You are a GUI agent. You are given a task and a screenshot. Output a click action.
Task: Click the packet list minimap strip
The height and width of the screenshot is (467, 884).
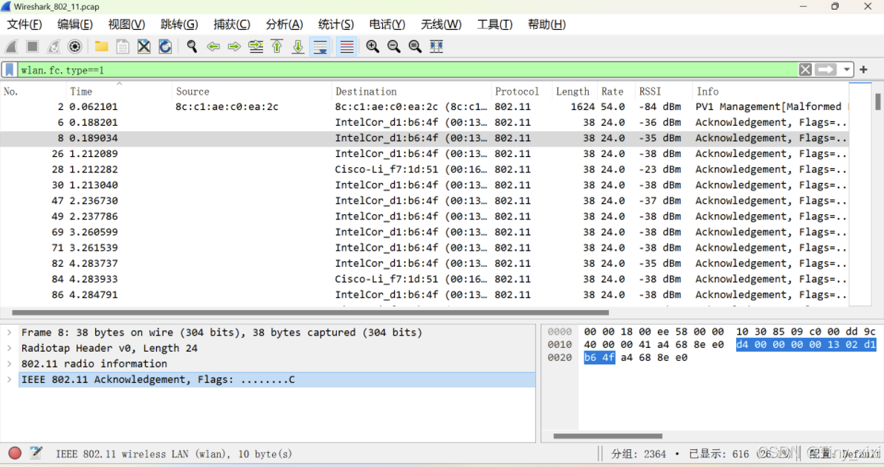tap(860, 195)
